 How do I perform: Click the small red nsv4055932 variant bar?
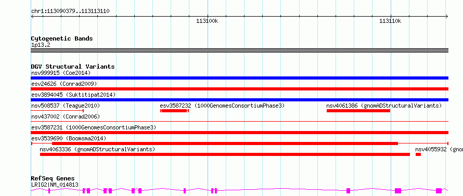(418, 154)
